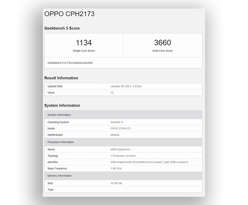Click the single-core score 1134
248x205 pixels.
coord(84,42)
